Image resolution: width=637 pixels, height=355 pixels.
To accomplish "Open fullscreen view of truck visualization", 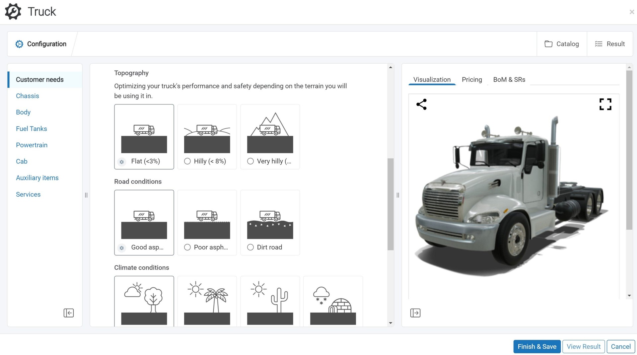I will pos(605,104).
